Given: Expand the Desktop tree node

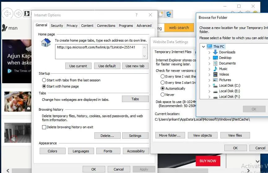Looking at the screenshot, I should point(210,58).
